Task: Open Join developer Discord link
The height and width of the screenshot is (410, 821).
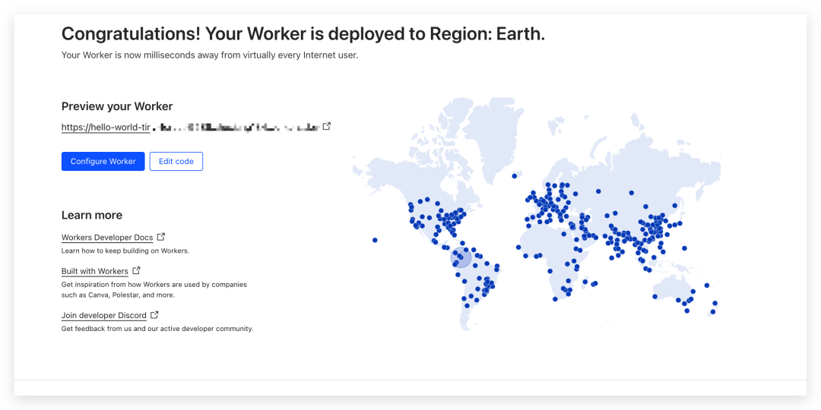Action: 104,316
